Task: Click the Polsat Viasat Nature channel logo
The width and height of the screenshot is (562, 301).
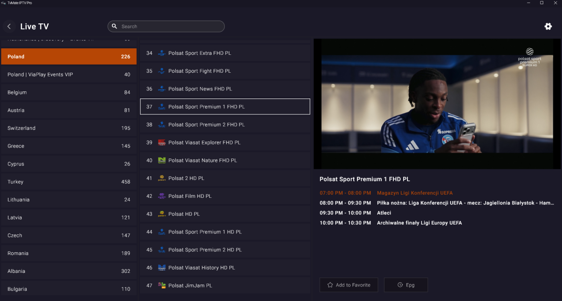Action: (x=162, y=160)
